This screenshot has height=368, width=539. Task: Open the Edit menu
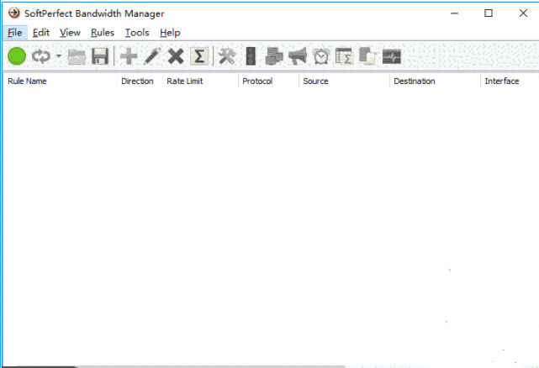(x=41, y=33)
